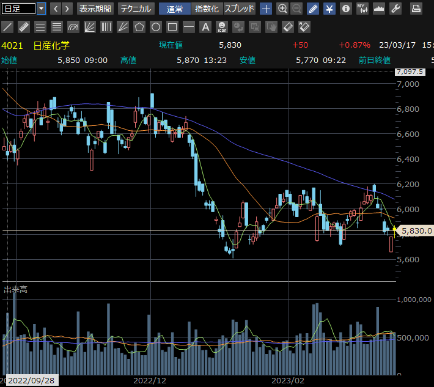
Task: Click the 出来高 volume panel label
Action: click(15, 290)
